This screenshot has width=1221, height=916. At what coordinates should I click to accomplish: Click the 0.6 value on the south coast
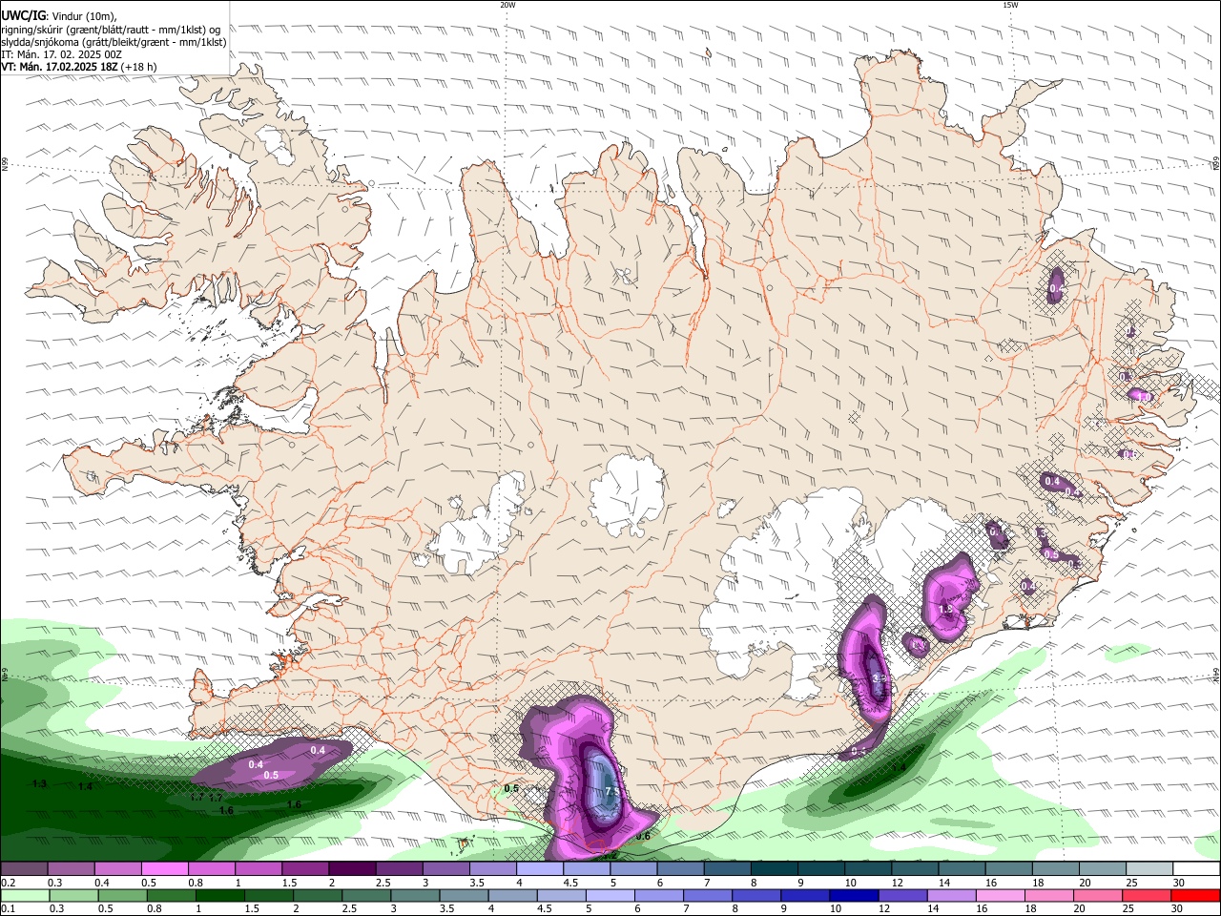point(643,837)
